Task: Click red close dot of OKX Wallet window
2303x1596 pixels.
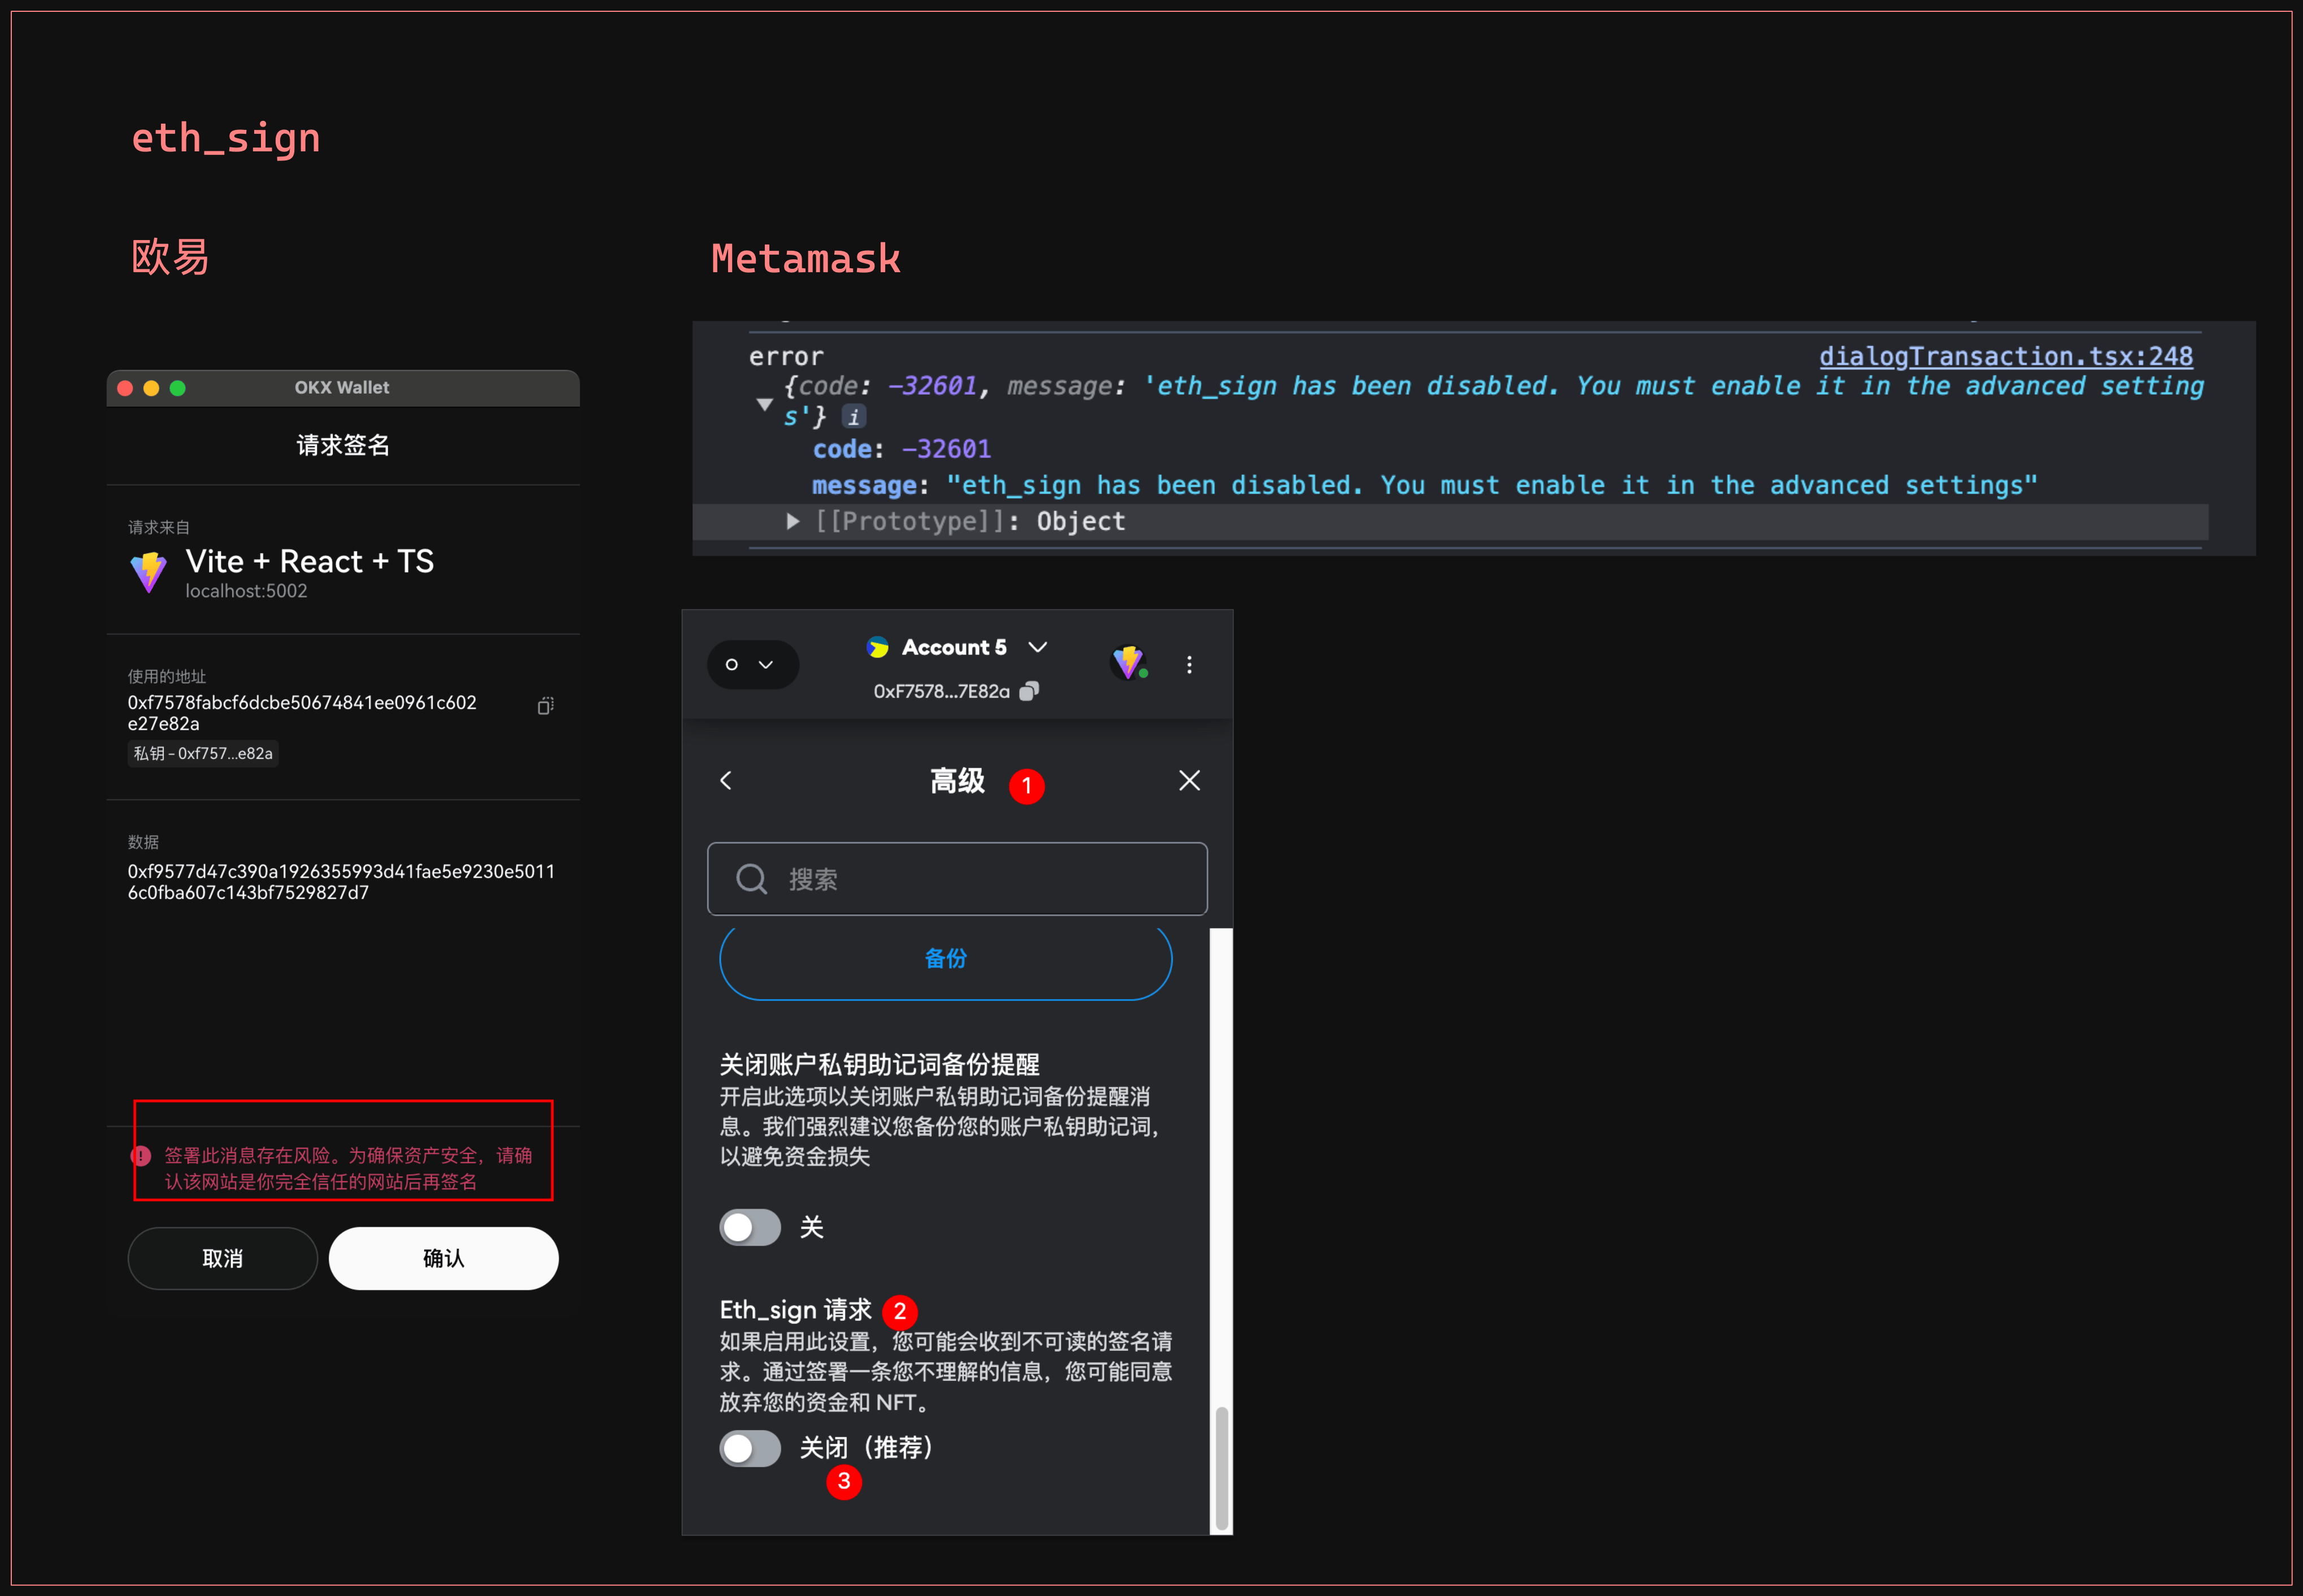Action: (125, 388)
